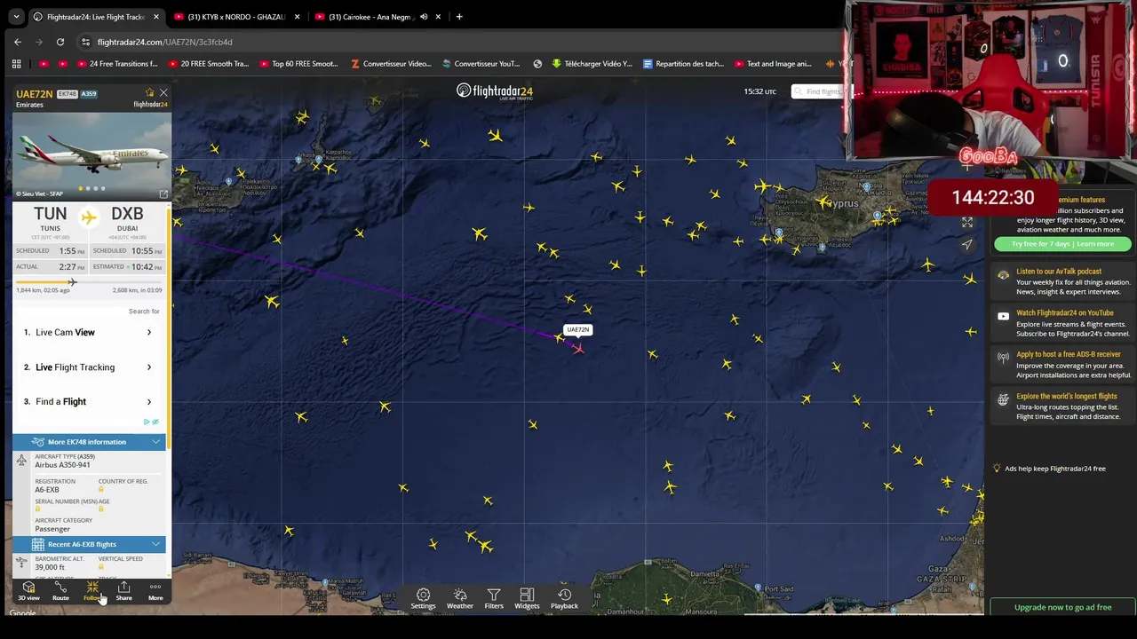Switch to KTYB x NORDO YouTube tab
The image size is (1137, 639).
point(236,17)
